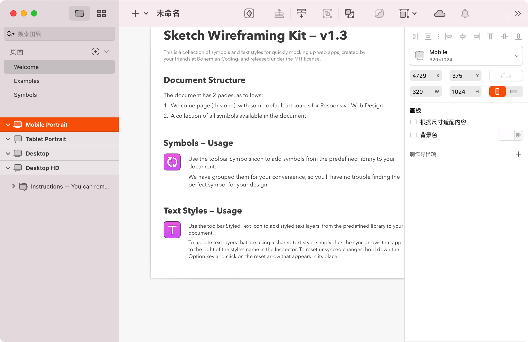
Task: Click the Forward stamp toolbar icon
Action: (279, 13)
